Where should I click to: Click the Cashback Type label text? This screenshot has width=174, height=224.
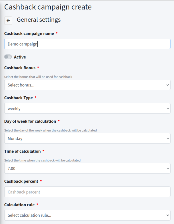coord(18,98)
